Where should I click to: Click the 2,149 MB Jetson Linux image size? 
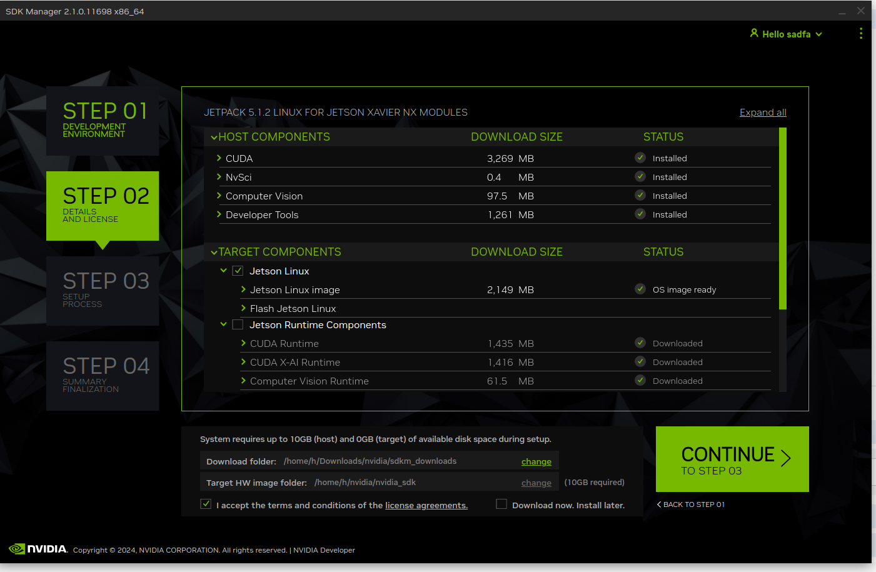pyautogui.click(x=510, y=289)
